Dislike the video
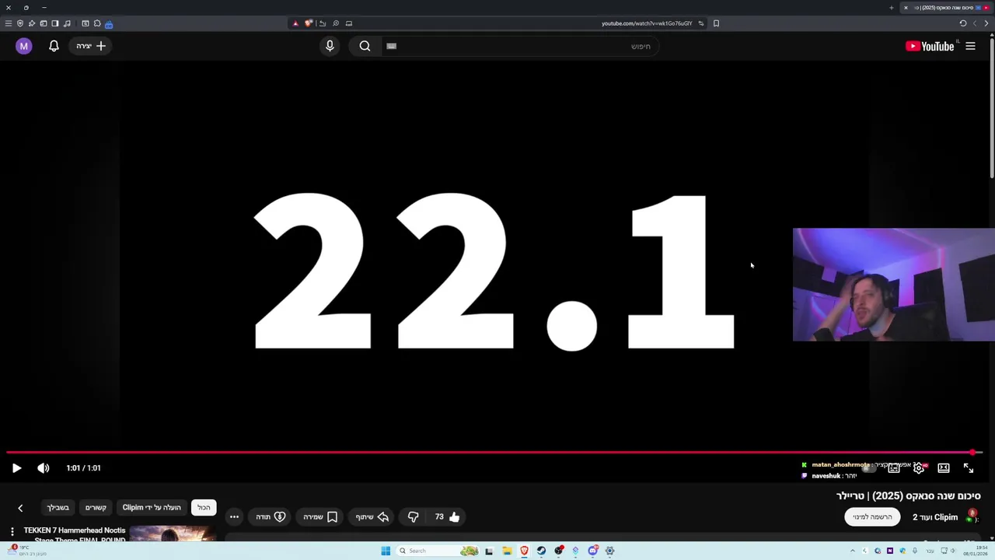 (x=413, y=516)
